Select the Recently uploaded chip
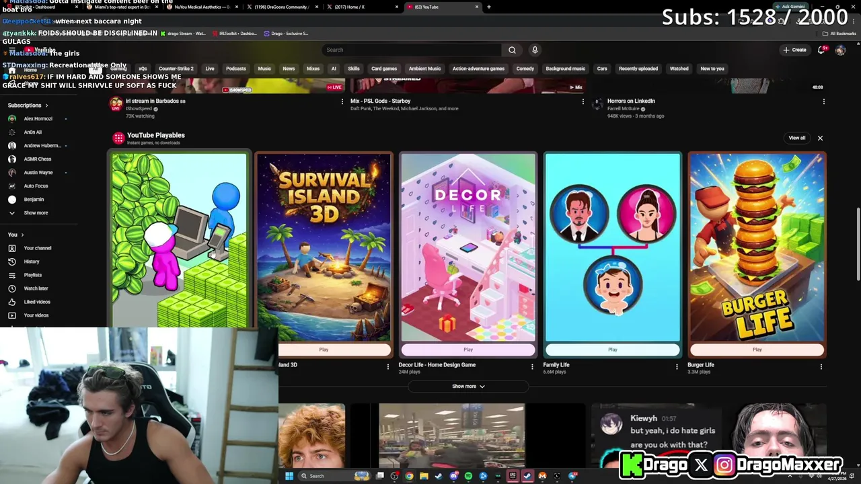Viewport: 861px width, 484px height. [638, 69]
